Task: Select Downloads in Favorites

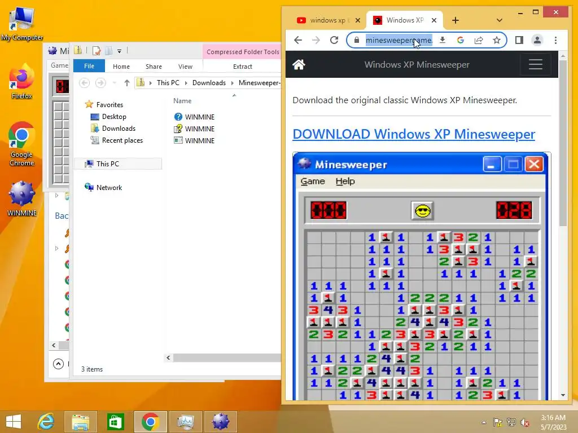Action: point(113,129)
